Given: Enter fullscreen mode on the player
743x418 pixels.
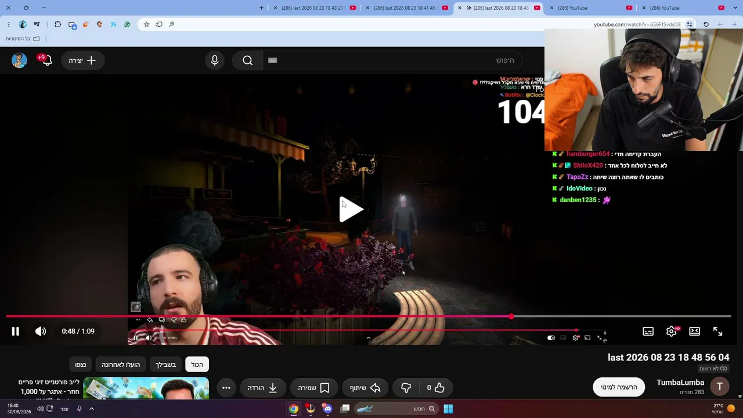Looking at the screenshot, I should pyautogui.click(x=718, y=331).
